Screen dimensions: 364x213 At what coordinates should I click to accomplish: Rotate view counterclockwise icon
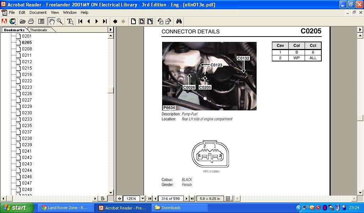(x=160, y=22)
